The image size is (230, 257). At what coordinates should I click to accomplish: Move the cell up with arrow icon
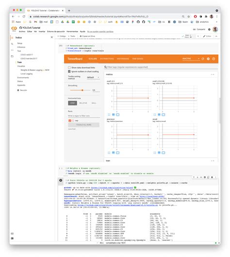click(194, 177)
